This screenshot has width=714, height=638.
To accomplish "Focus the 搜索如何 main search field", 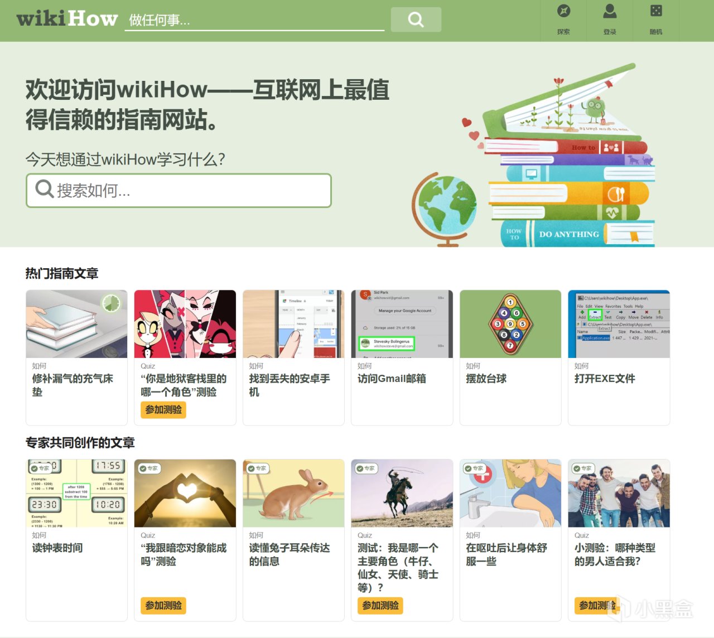I will [178, 191].
